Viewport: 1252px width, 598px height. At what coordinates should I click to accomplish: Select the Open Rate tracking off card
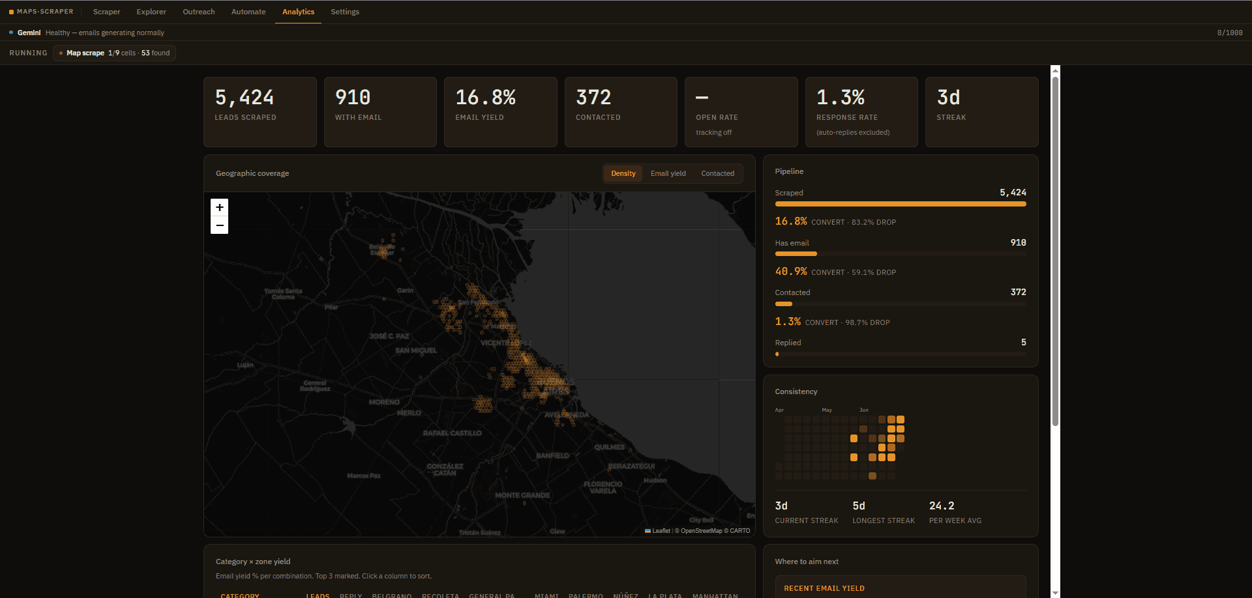tap(741, 112)
